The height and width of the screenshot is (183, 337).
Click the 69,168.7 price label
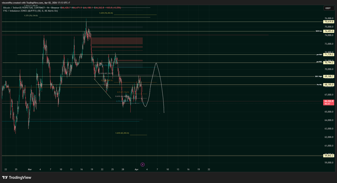(x=329, y=76)
